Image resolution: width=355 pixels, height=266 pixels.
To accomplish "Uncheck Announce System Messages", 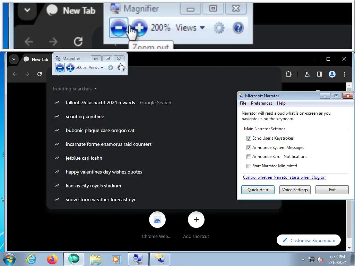I will (249, 148).
